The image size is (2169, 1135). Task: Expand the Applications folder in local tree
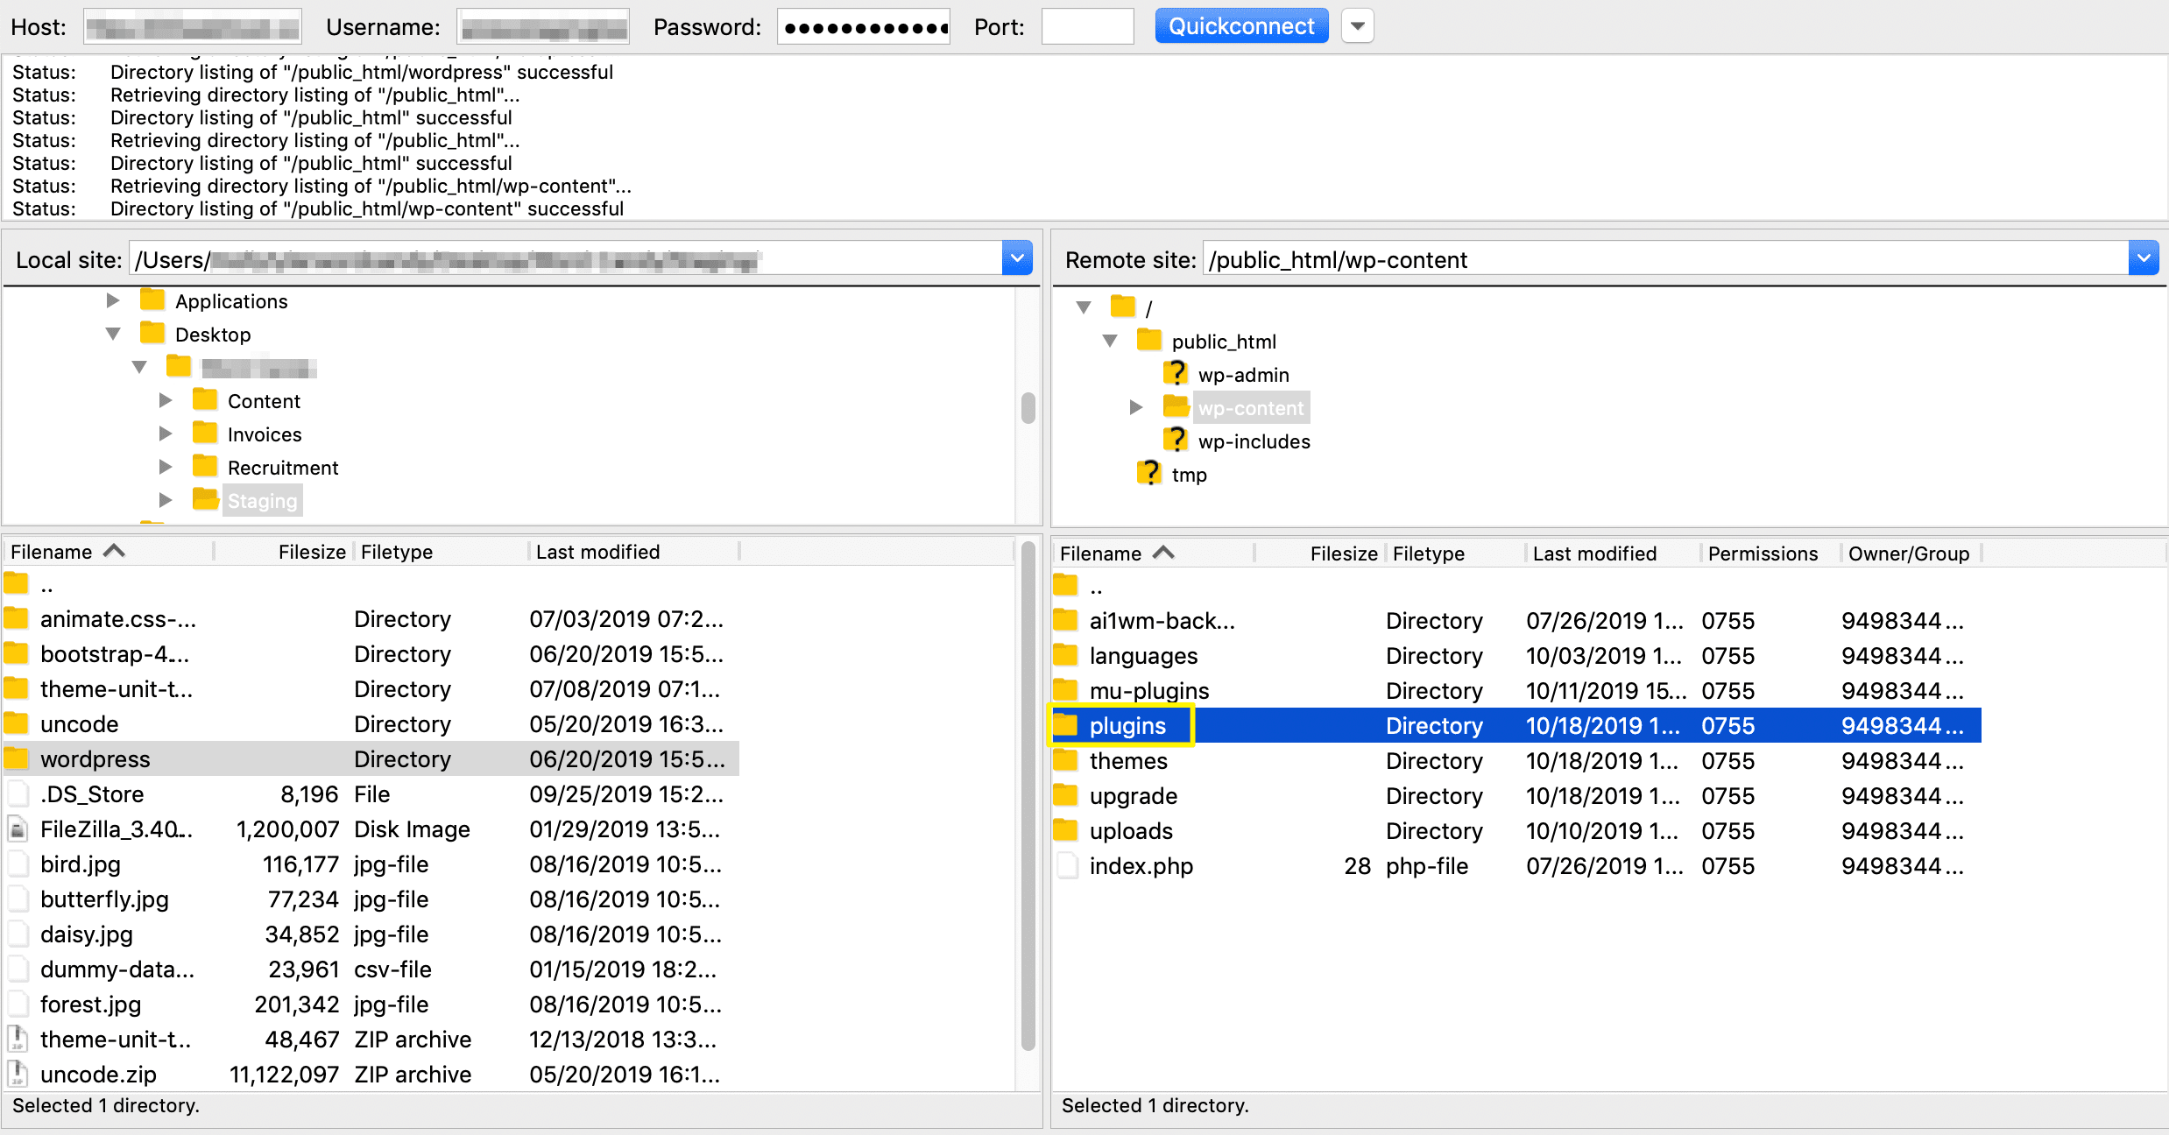(x=112, y=300)
